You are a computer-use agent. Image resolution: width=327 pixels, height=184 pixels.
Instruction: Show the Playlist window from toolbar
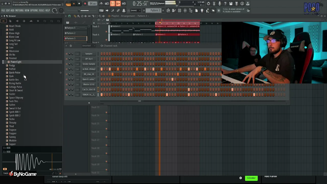[x=168, y=10]
